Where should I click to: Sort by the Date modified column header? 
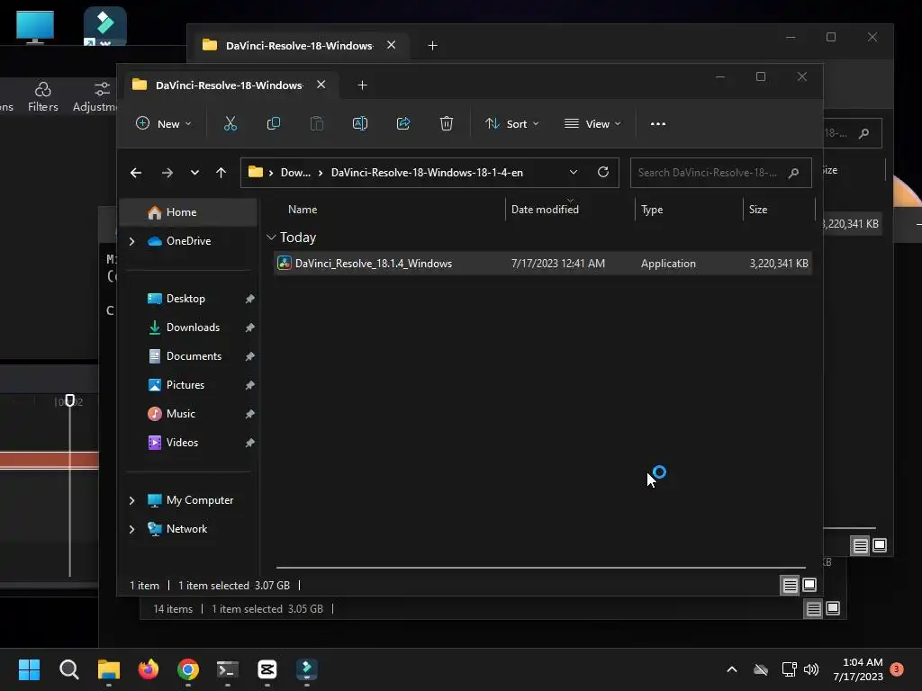545,210
